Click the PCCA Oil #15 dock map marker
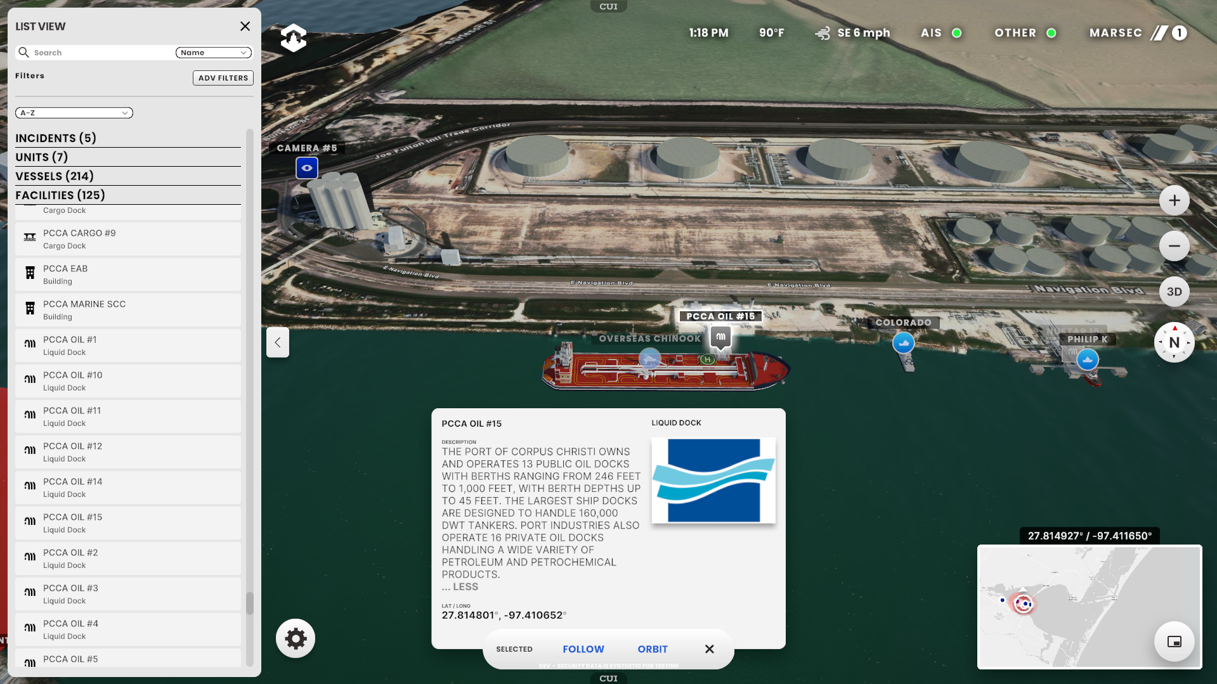 720,337
